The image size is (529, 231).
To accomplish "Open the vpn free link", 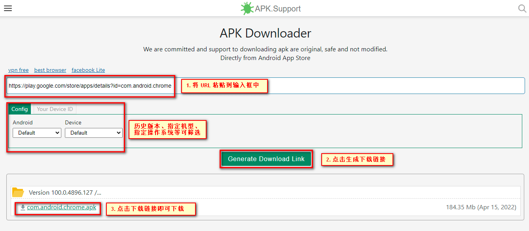I will [19, 70].
